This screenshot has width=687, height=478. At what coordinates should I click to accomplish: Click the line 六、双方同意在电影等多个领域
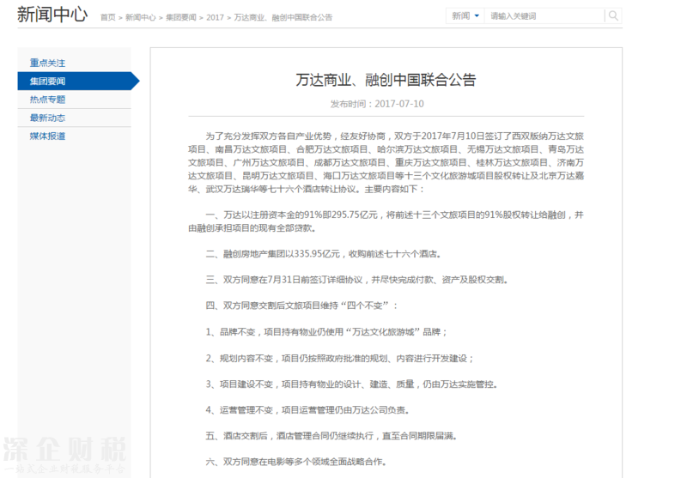click(296, 462)
